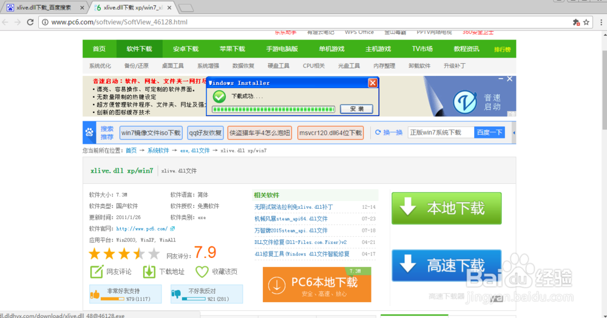Switch to the xlive.dll下载_百度搜索 tab
Screen dimensions: 607x318
click(44, 8)
